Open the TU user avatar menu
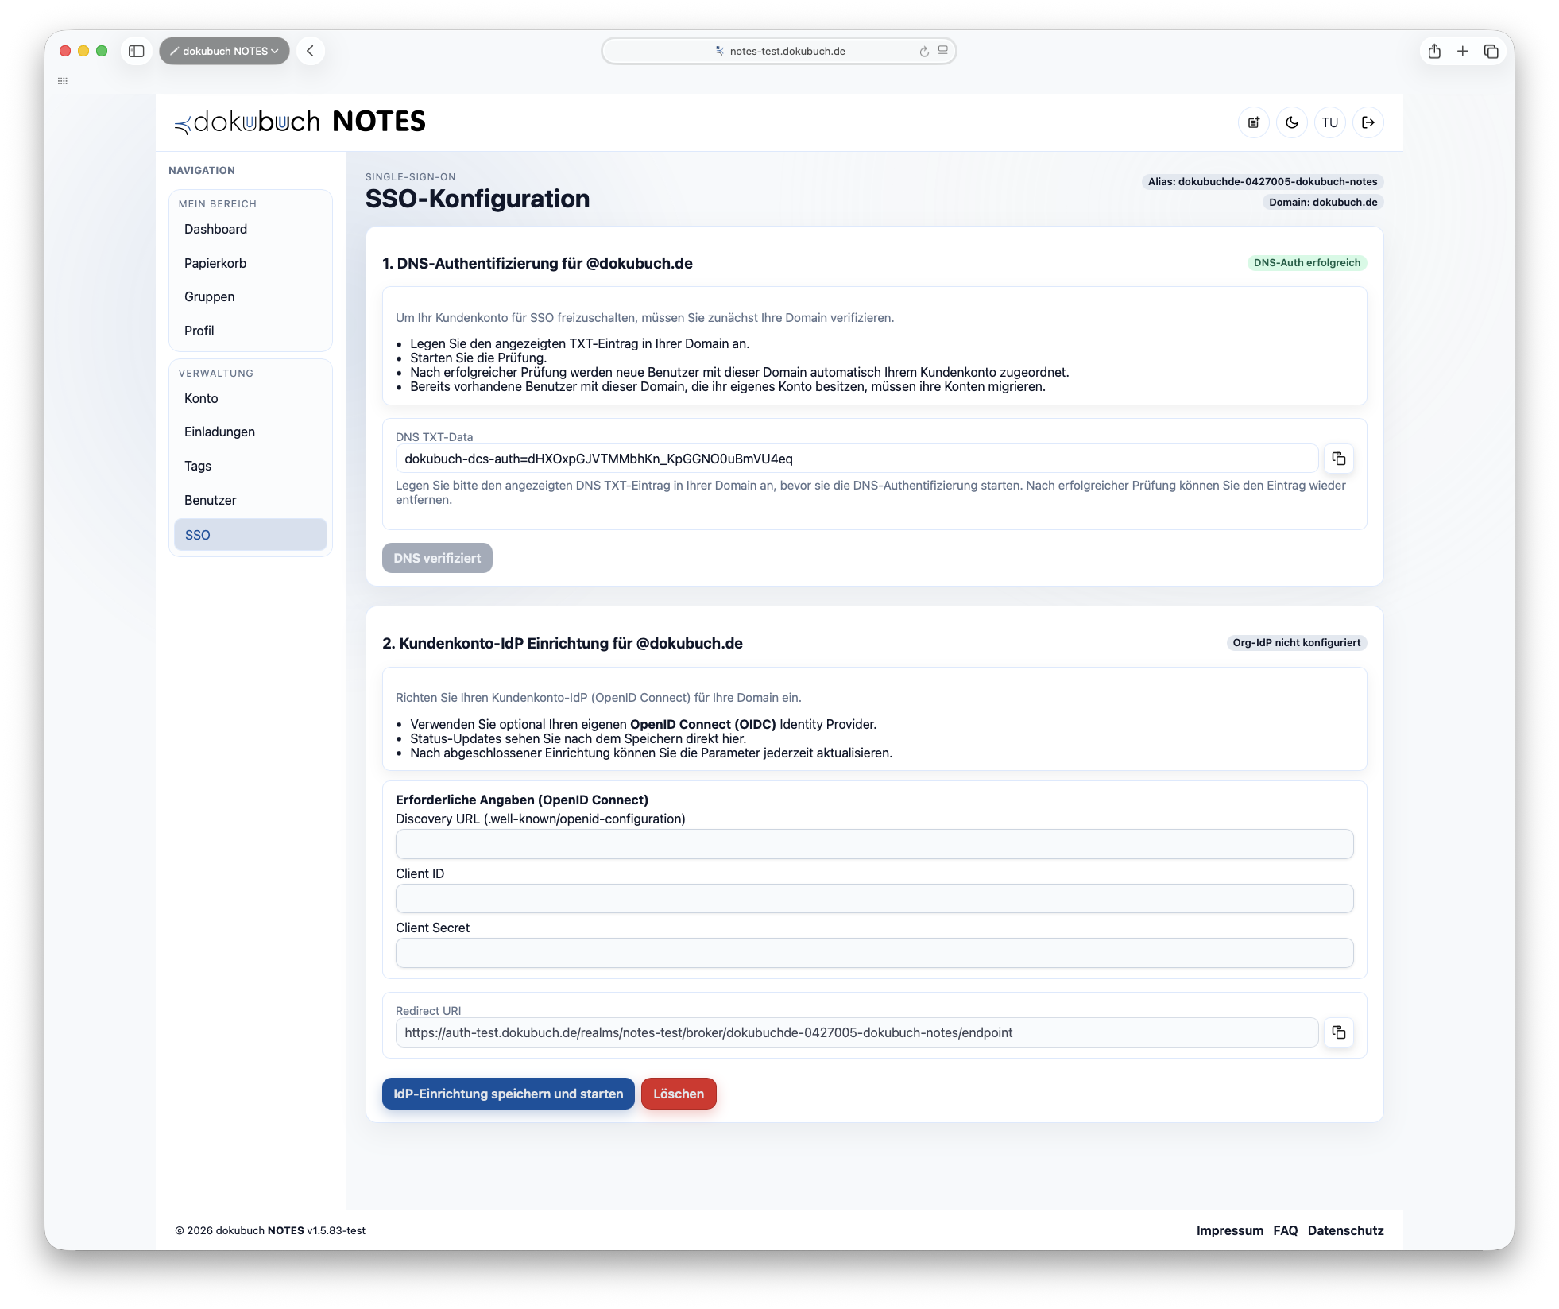 pyautogui.click(x=1330, y=122)
